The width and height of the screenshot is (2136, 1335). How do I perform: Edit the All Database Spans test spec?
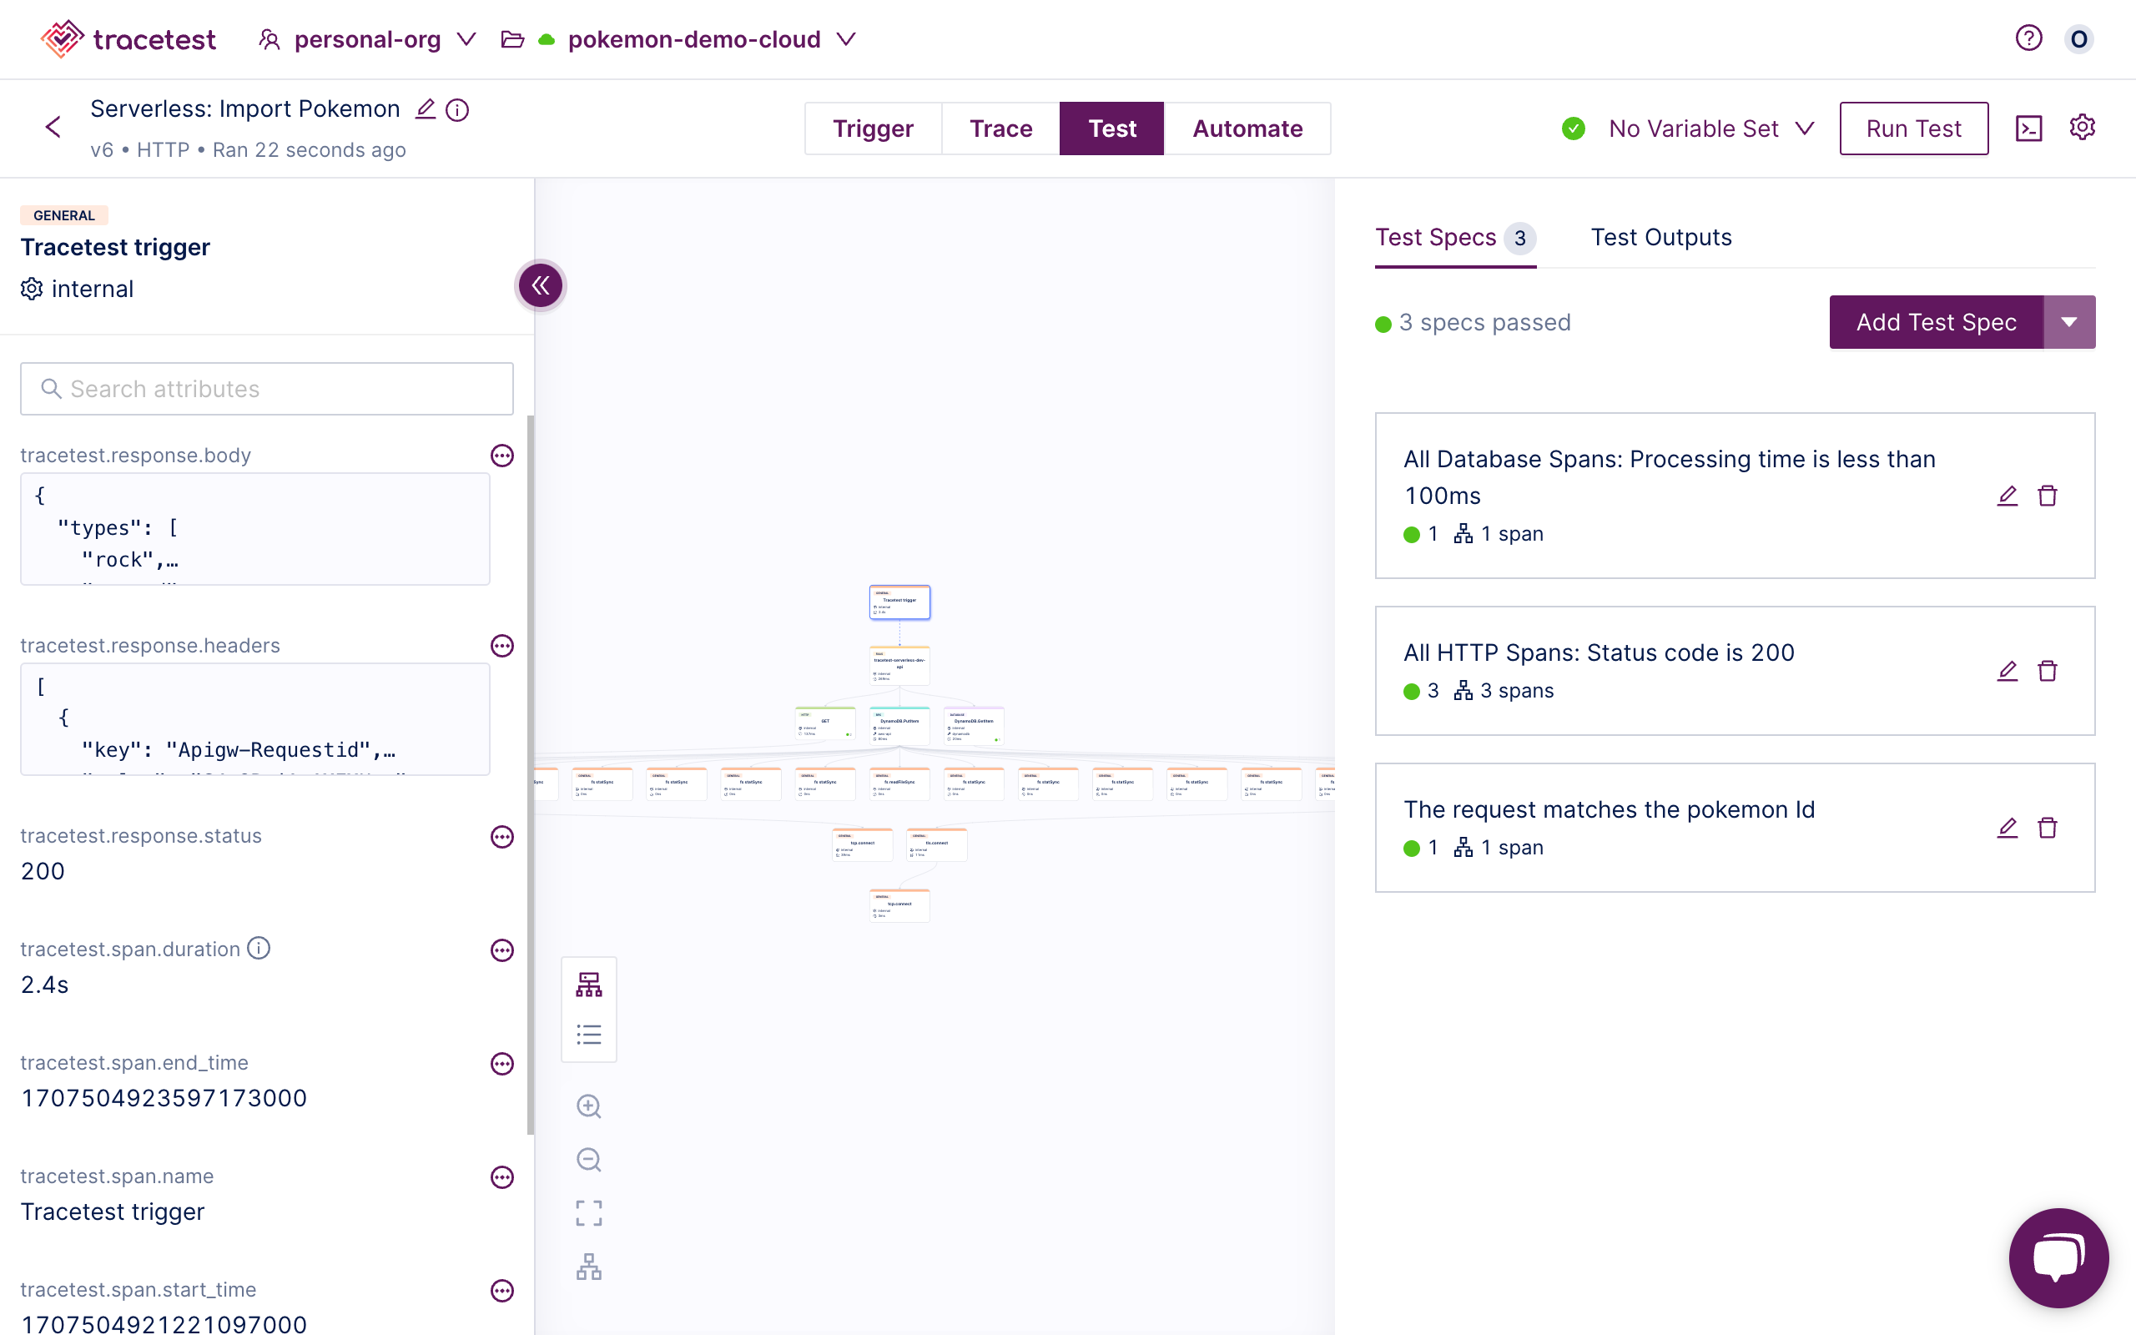(2008, 496)
